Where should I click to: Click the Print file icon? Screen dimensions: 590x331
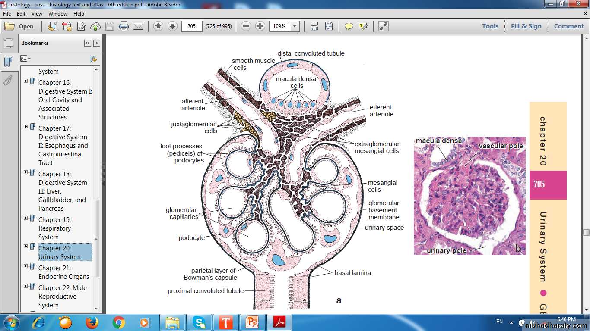pos(124,26)
